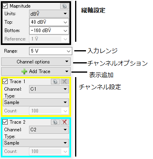Uncheck the Trace 1 checkbox
Image resolution: width=153 pixels, height=159 pixels.
tap(5, 82)
